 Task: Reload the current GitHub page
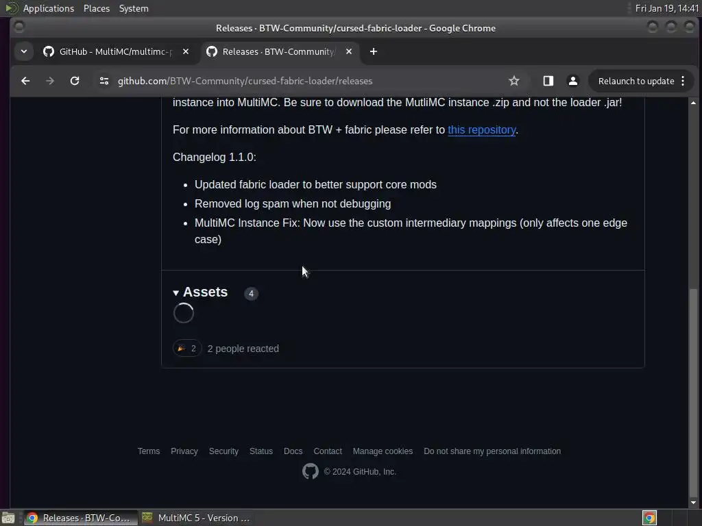click(75, 81)
